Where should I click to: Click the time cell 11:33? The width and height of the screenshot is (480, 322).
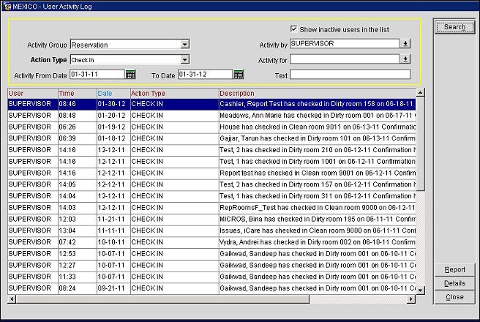(78, 277)
